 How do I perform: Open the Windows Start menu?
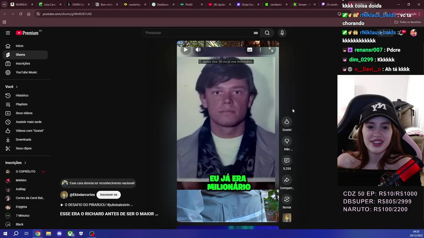(5, 234)
